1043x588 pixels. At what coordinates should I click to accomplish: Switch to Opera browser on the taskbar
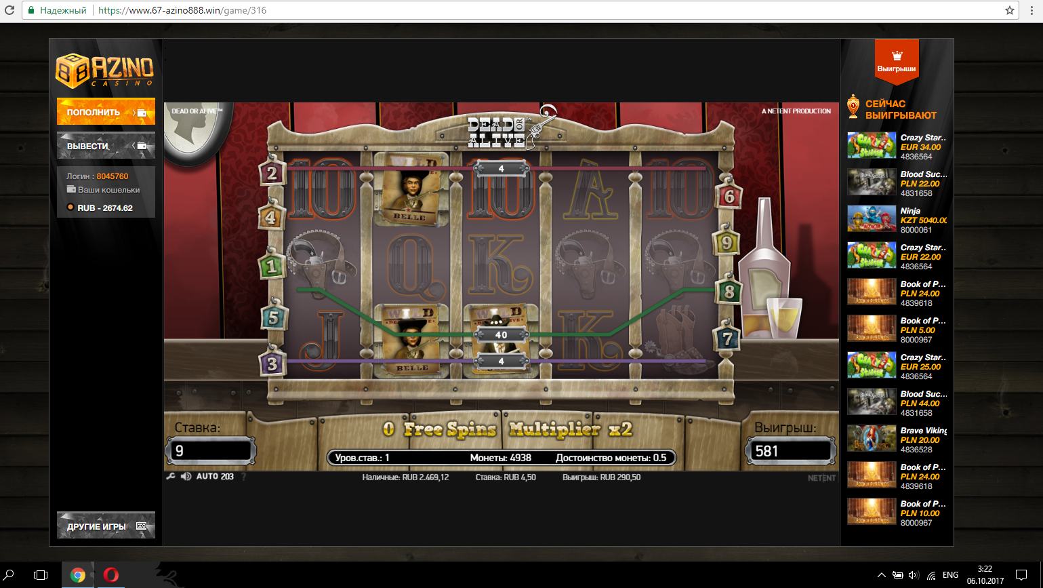point(111,575)
